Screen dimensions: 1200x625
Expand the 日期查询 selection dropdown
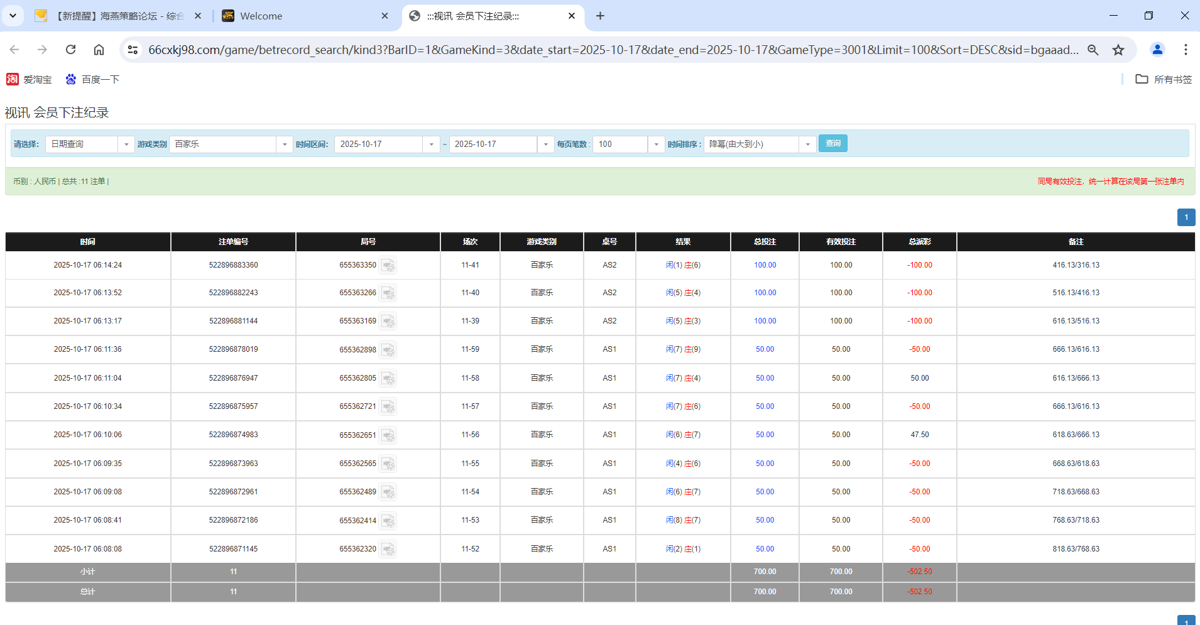click(x=126, y=144)
